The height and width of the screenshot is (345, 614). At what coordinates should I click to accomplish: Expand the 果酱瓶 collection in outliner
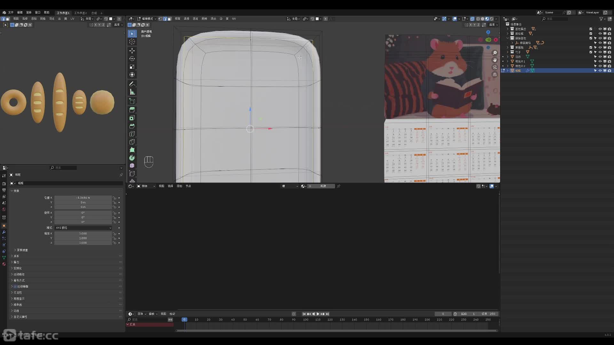[x=508, y=47]
